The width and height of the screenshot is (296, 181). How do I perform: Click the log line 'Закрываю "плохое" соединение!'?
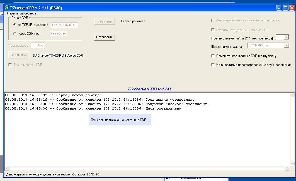pos(107,104)
